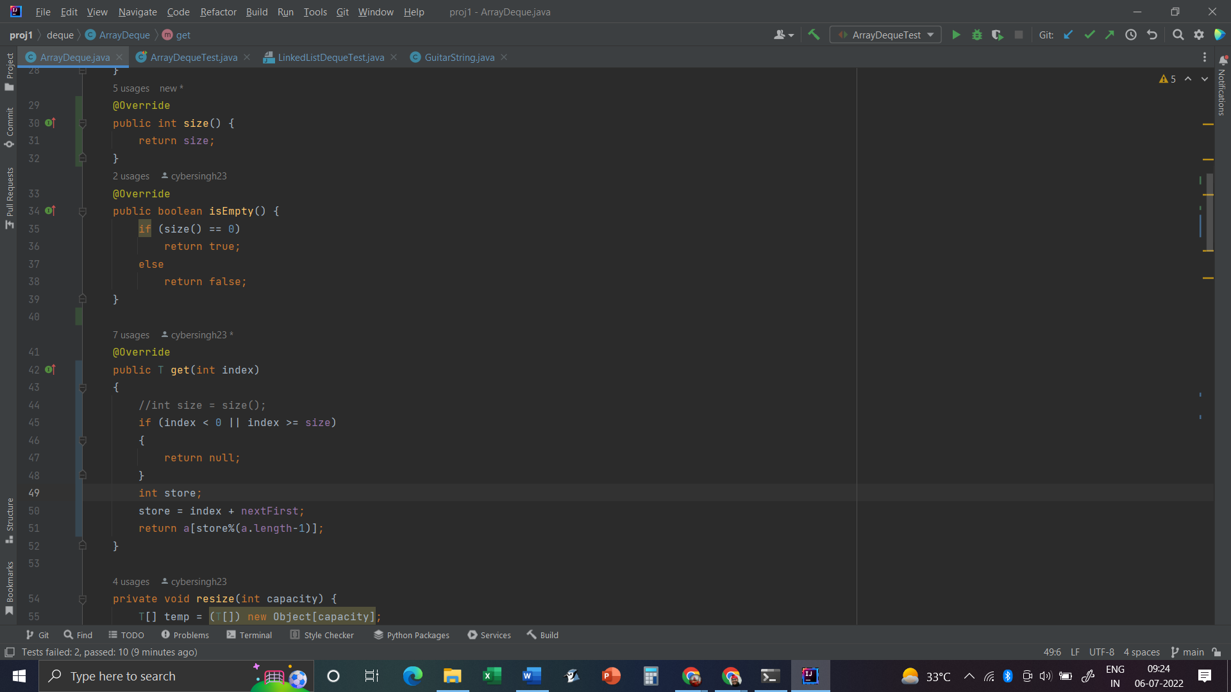Run ArrayDequeTest with green play button
Image resolution: width=1231 pixels, height=692 pixels.
coord(956,35)
